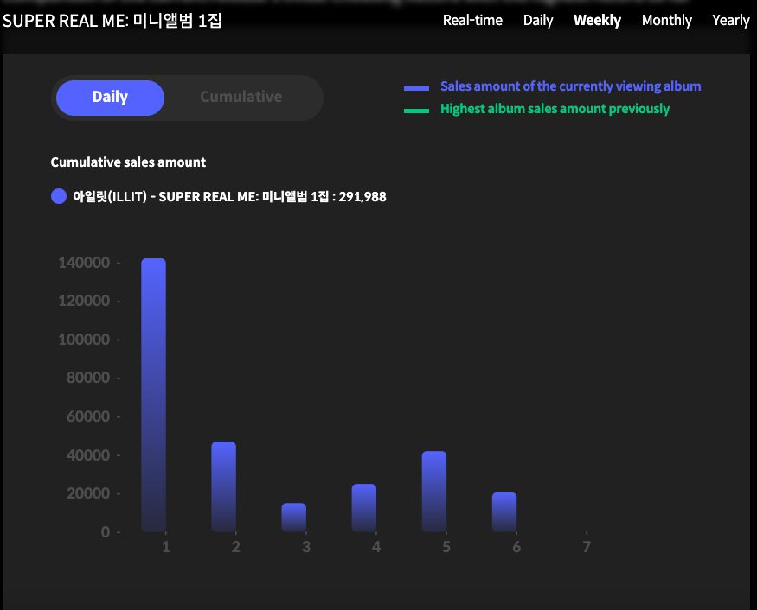Click the Cumulative sales amount heading

tap(128, 162)
